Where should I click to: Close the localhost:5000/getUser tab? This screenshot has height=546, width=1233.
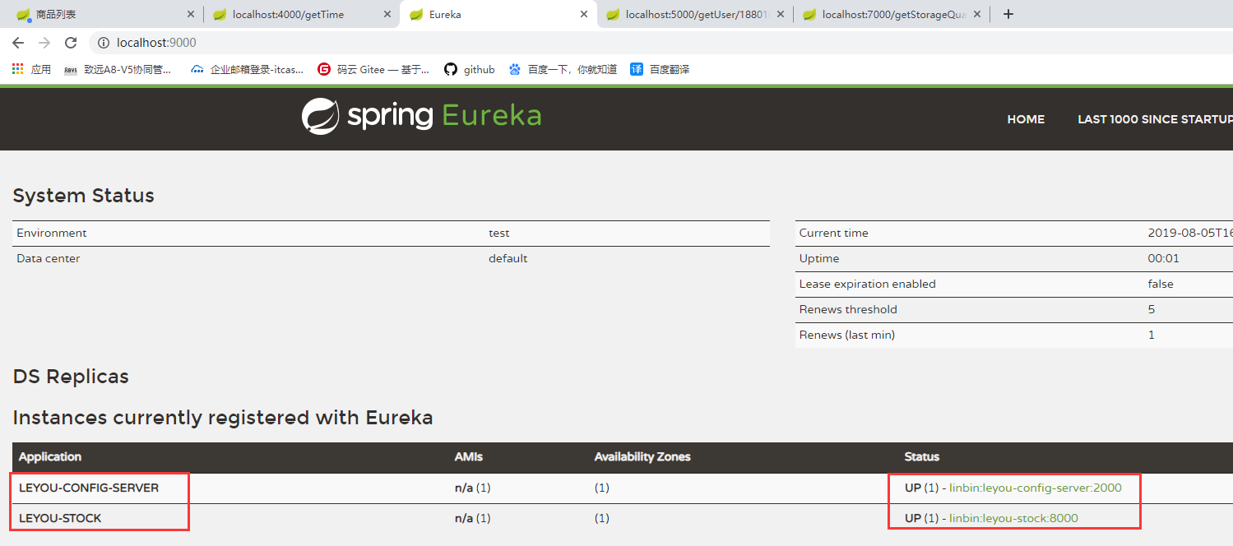point(781,15)
